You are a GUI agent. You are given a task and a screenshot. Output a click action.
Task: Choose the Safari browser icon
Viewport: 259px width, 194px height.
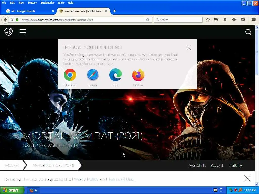tap(93, 75)
